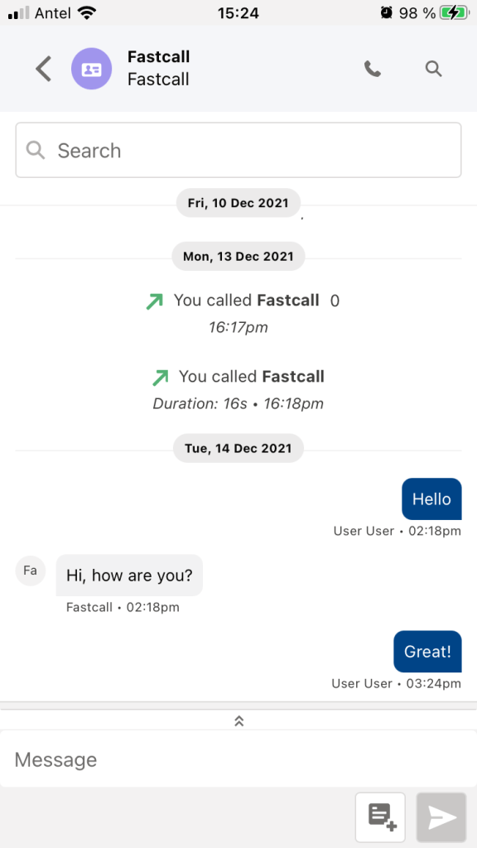
Task: Open the message template icon
Action: (x=380, y=817)
